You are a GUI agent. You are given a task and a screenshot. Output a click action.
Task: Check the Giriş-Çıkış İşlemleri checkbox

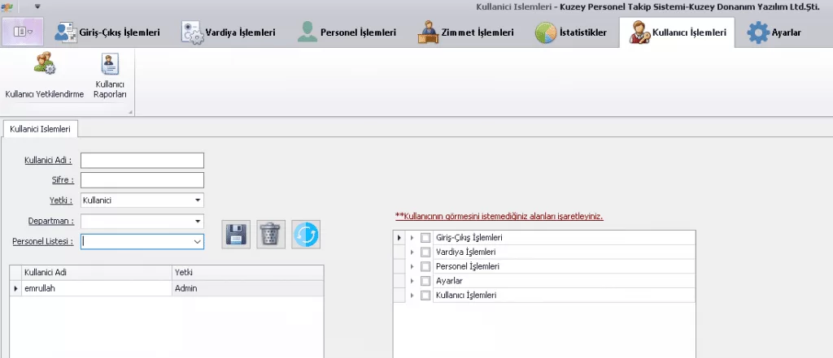[425, 238]
